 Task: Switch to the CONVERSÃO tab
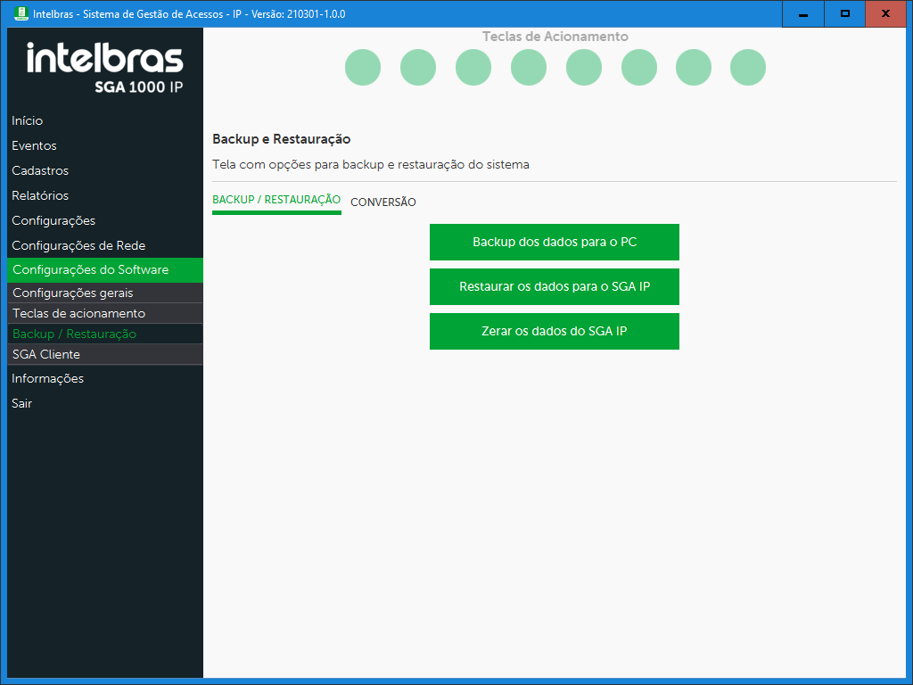383,202
